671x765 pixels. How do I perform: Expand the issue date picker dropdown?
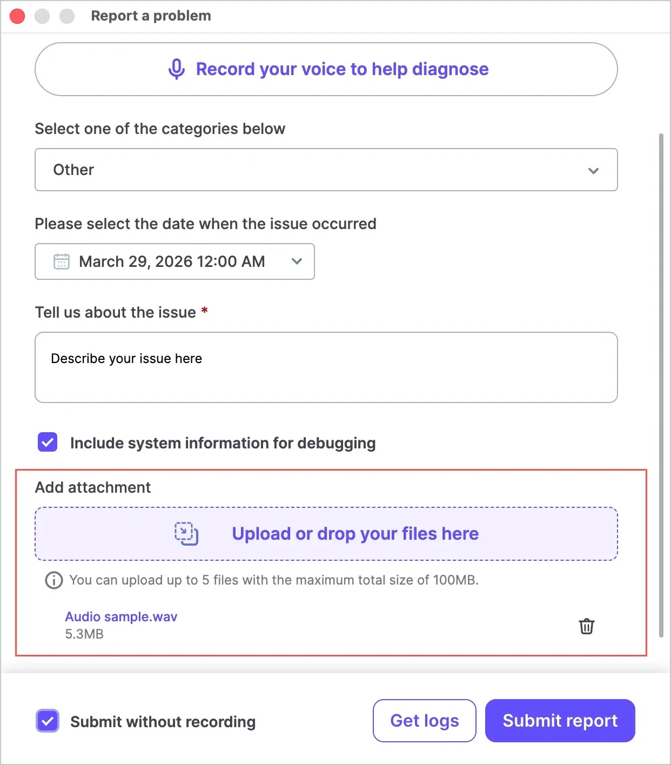(x=297, y=261)
